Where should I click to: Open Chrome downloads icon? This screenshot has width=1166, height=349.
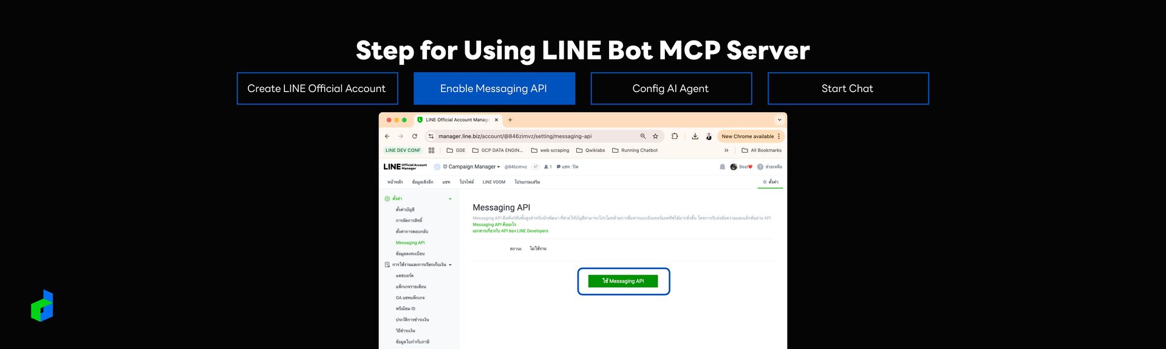(x=695, y=136)
